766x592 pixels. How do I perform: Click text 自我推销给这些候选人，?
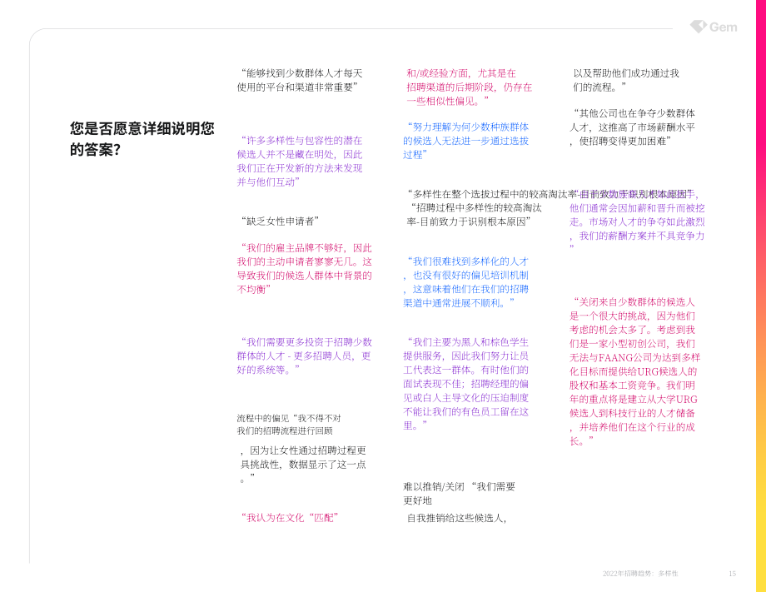click(457, 518)
